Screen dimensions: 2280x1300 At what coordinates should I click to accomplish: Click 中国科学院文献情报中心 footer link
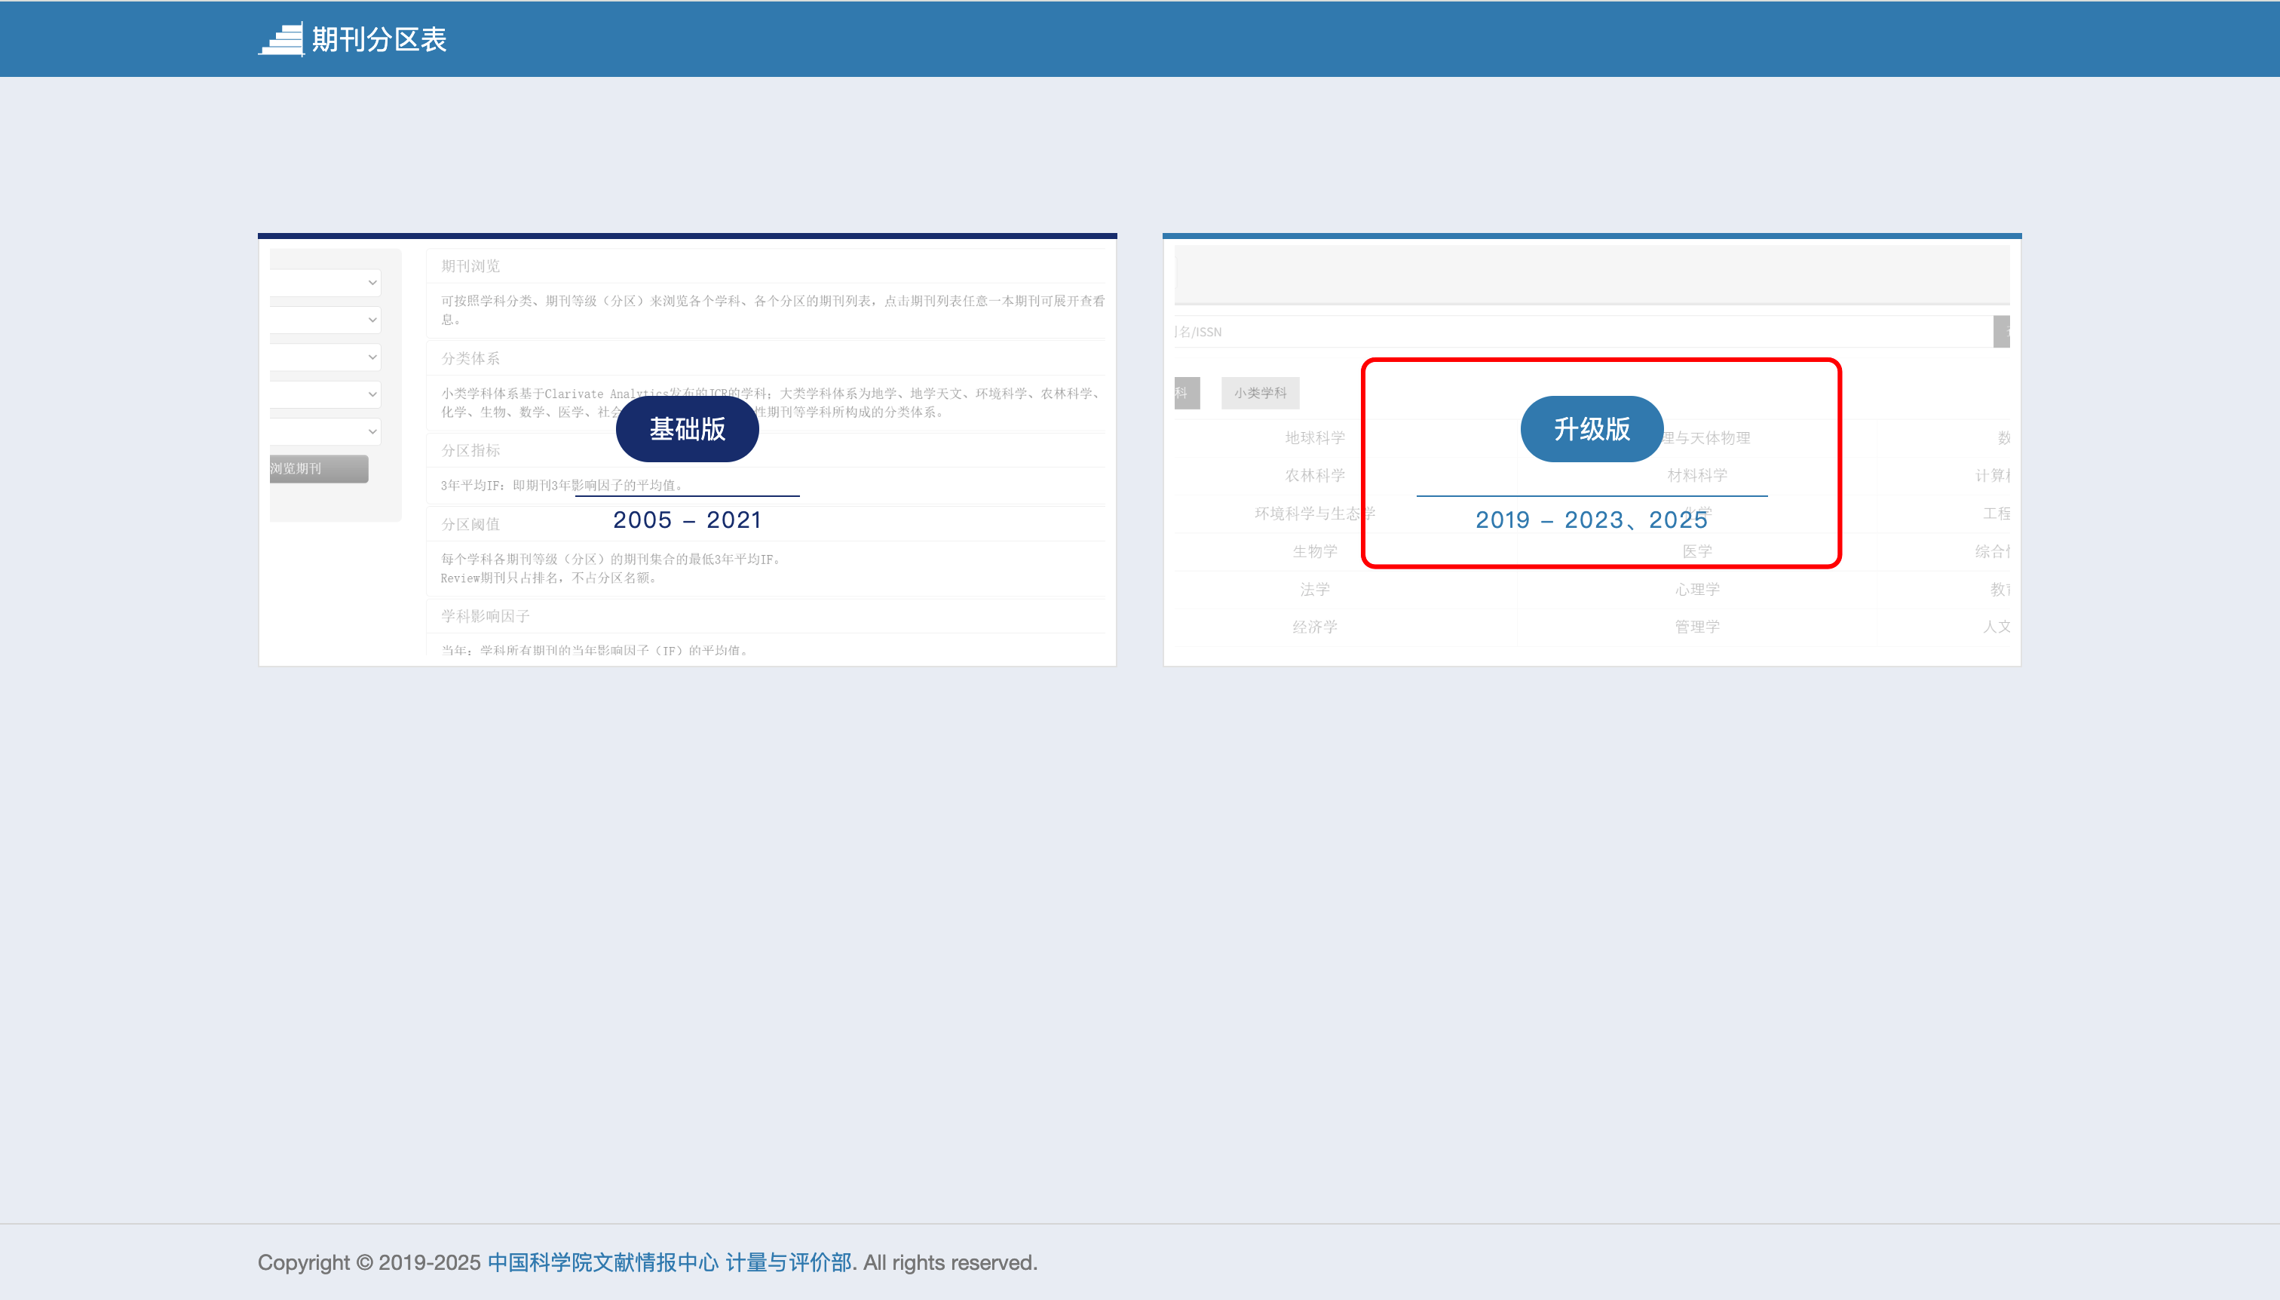(x=602, y=1262)
